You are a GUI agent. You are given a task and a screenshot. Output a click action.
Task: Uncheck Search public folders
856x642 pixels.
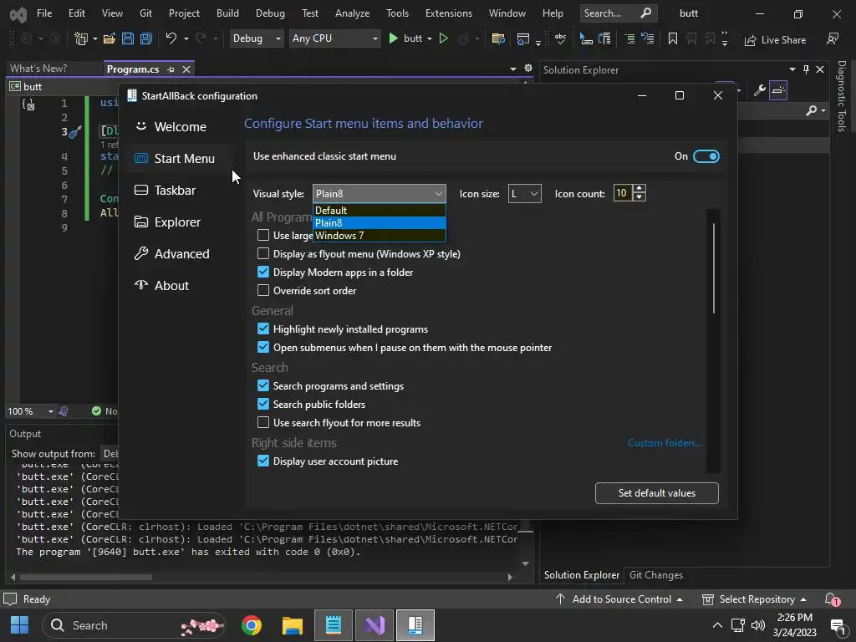click(263, 404)
